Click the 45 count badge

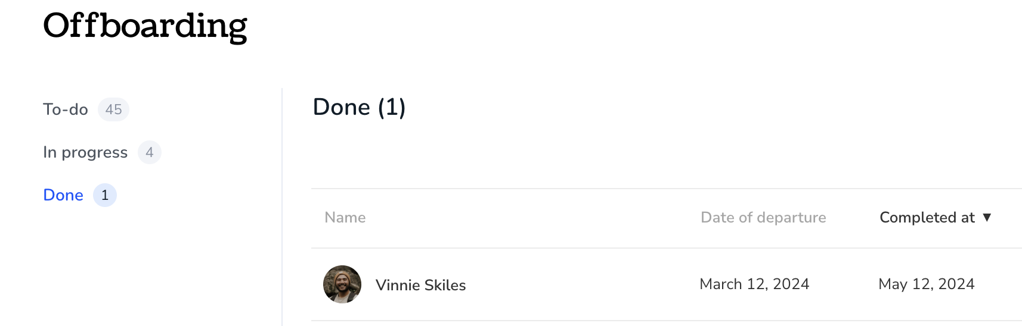(113, 109)
